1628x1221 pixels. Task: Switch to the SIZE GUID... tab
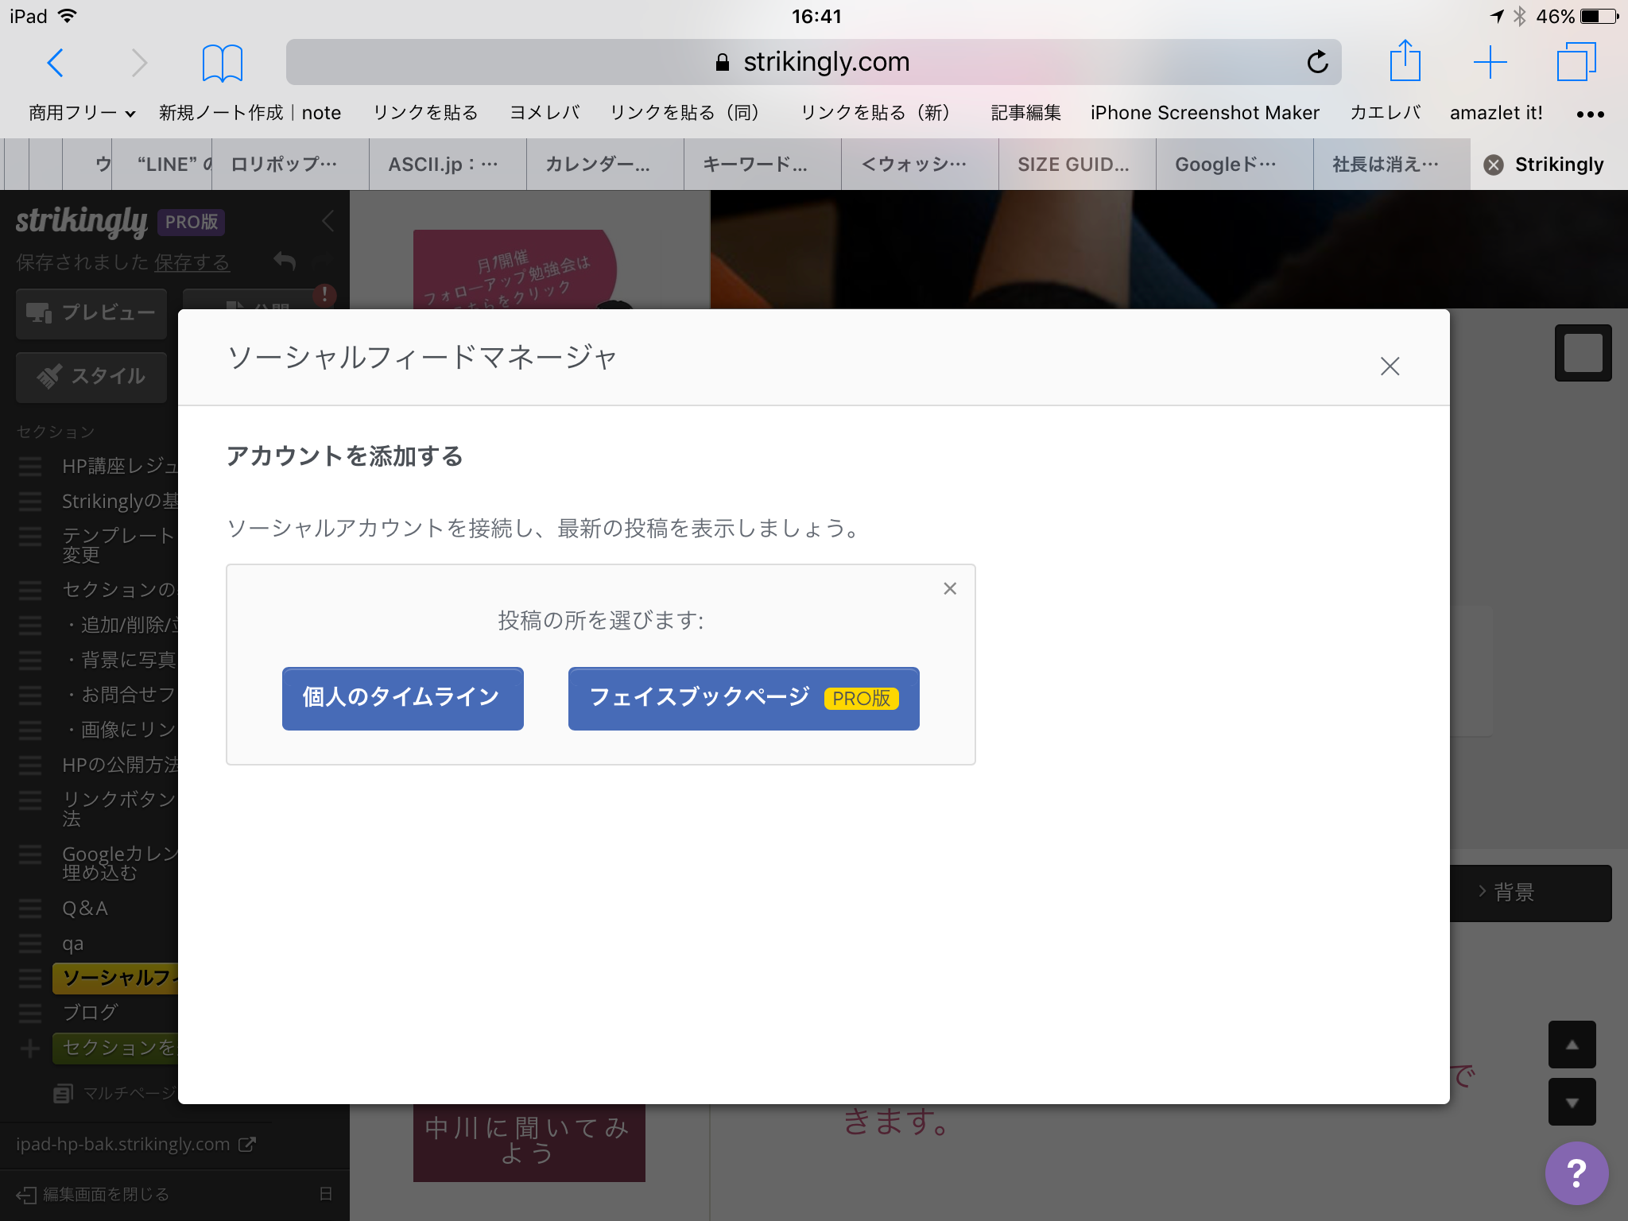(x=1073, y=165)
